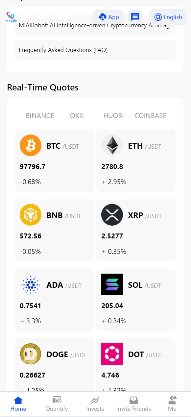
Task: Go to Quantify in bottom navigation
Action: click(x=57, y=404)
